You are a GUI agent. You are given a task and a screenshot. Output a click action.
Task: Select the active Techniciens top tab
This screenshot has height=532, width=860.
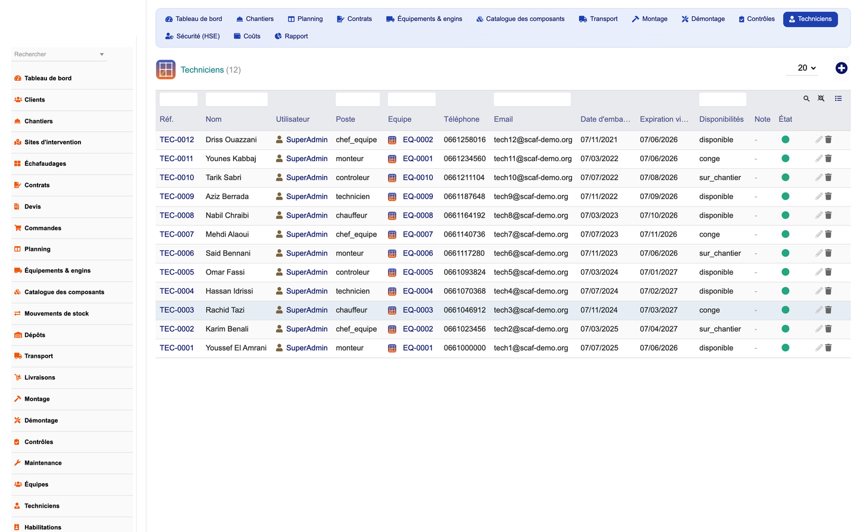point(810,19)
